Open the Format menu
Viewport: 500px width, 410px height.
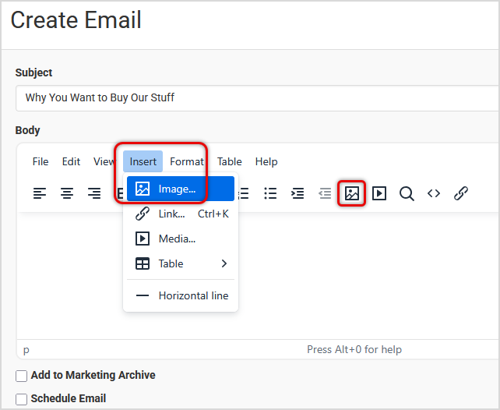pos(187,161)
